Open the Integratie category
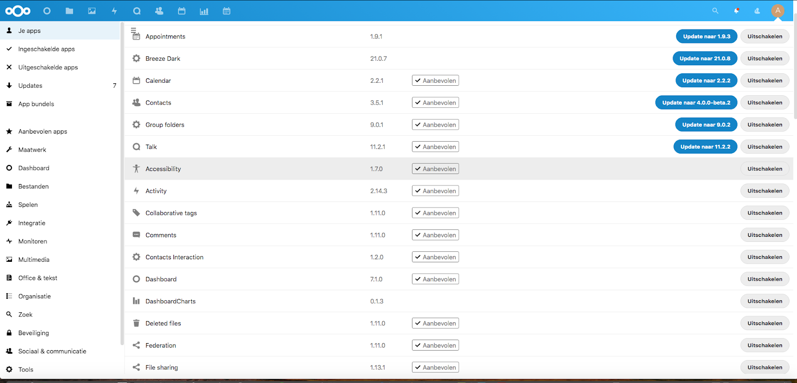 [60, 223]
